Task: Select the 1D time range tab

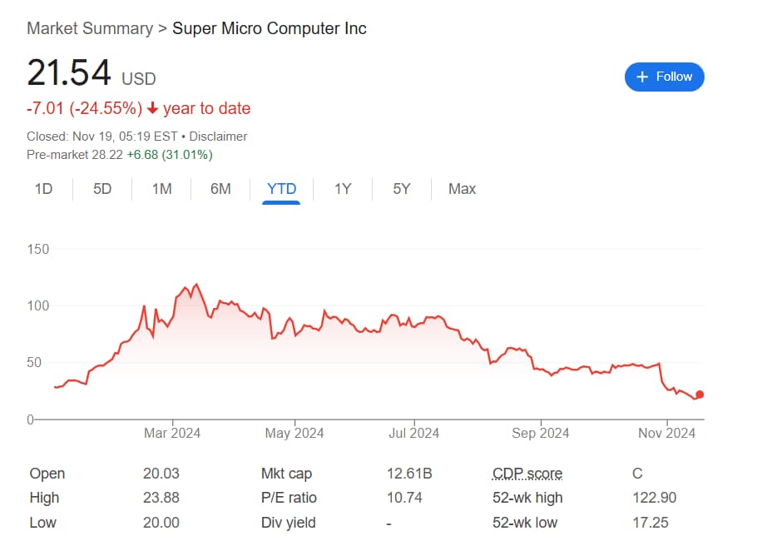Action: coord(44,189)
